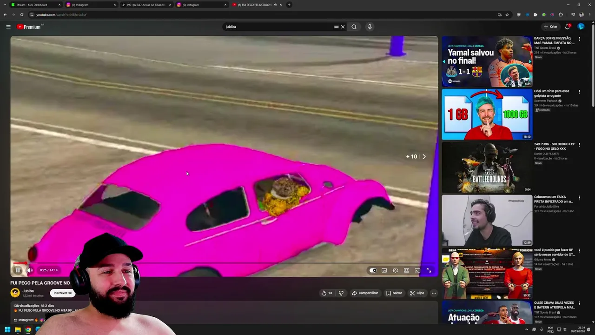
Task: Open the more actions ellipsis under the video
Action: [x=434, y=293]
